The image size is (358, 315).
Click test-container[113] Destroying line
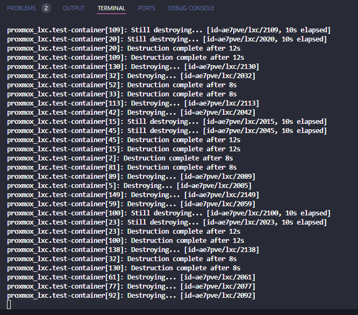[133, 103]
